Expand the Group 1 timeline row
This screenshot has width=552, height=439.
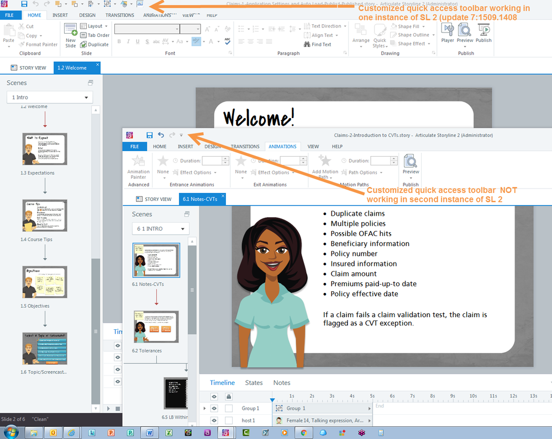[206, 408]
